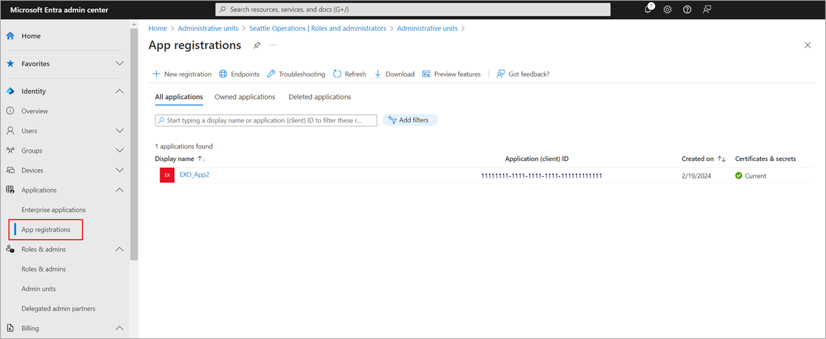The image size is (826, 339).
Task: Click the Overview info icon
Action: pos(10,111)
